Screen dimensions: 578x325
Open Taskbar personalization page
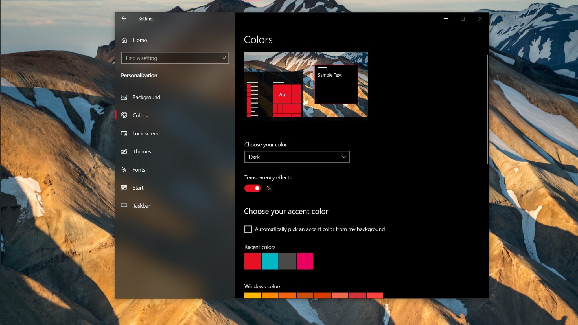(141, 206)
